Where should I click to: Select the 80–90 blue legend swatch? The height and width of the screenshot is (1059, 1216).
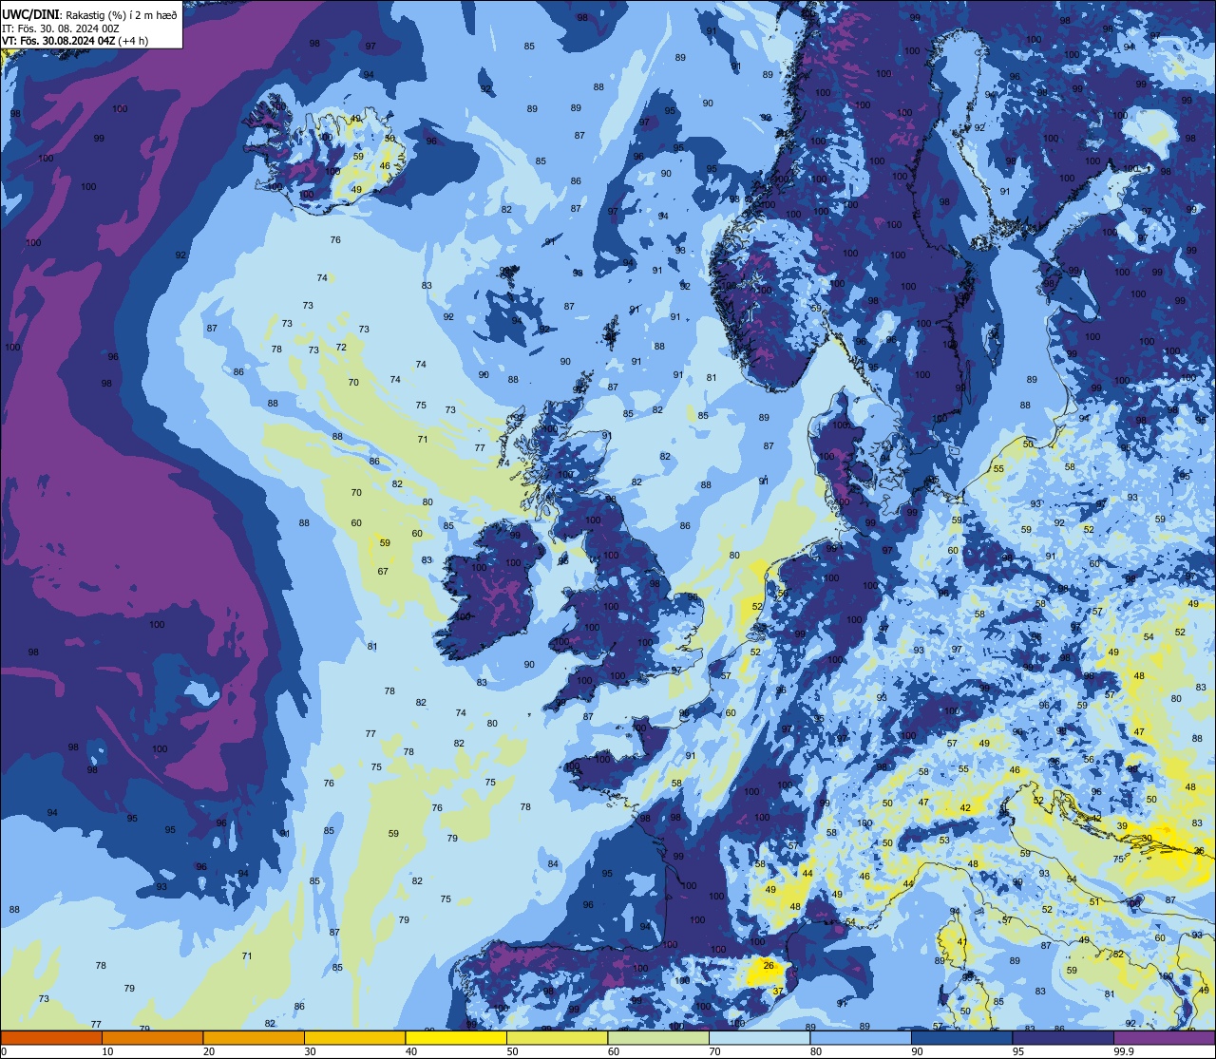click(861, 1038)
